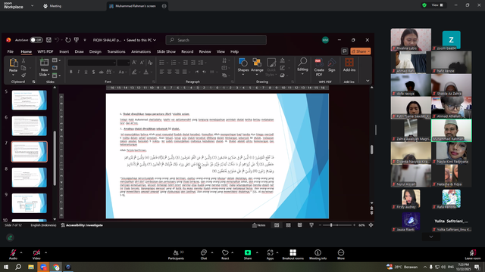This screenshot has width=485, height=272.
Task: Click the Create PDF button
Action: (319, 67)
